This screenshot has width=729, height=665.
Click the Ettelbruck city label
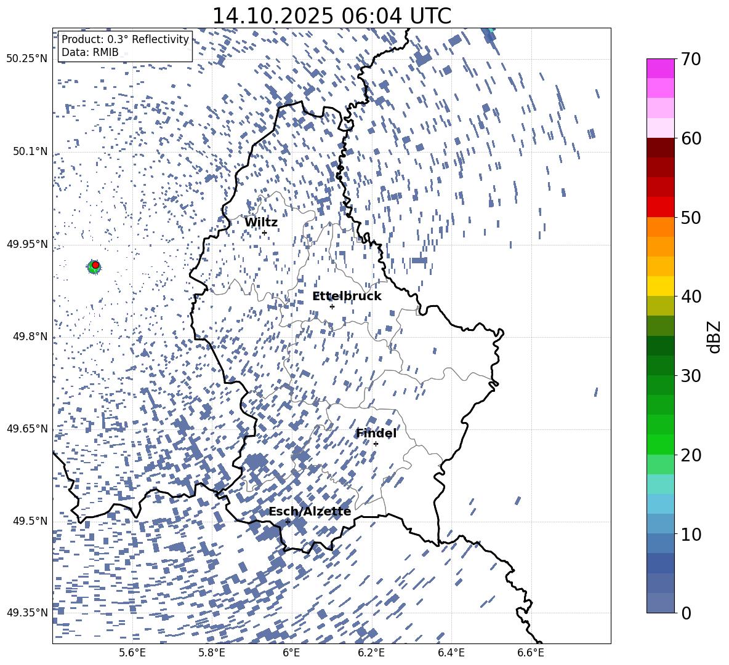click(347, 297)
